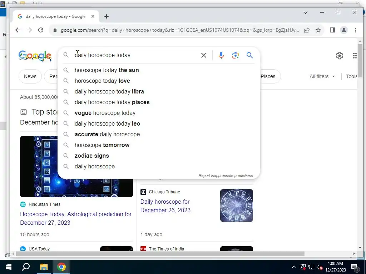Show hidden system tray icons
This screenshot has width=366, height=274.
pyautogui.click(x=294, y=267)
